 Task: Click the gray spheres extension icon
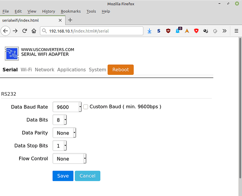coord(206,31)
